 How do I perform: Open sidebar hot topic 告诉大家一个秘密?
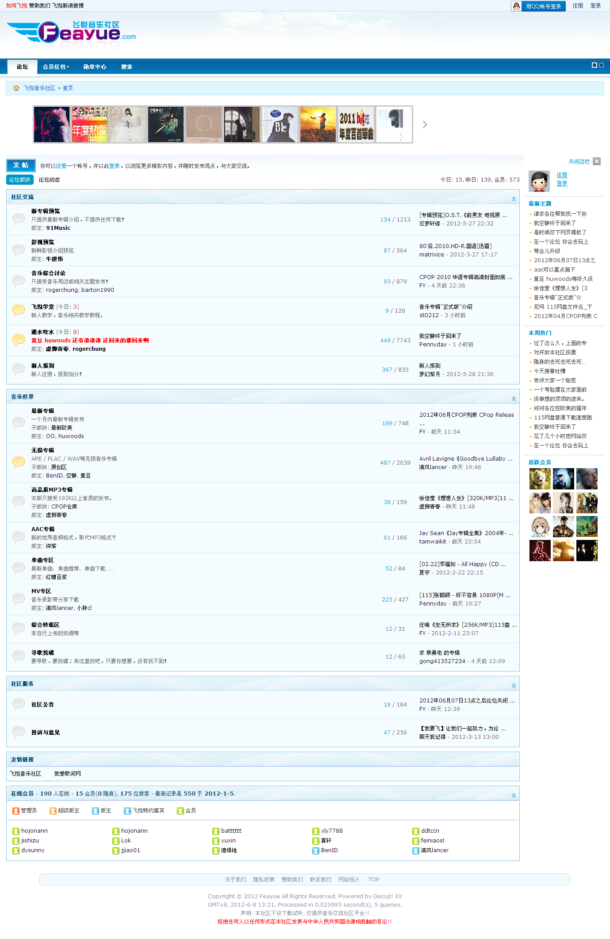pos(555,380)
